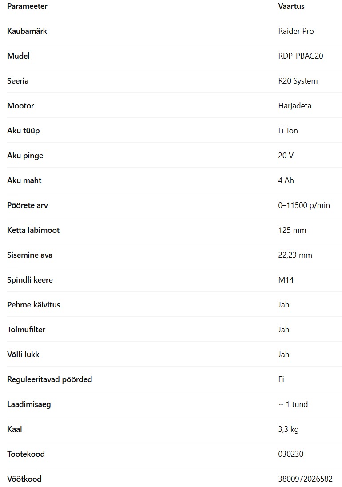
Task: Click the RDP-PBAG20 model value
Action: [301, 56]
